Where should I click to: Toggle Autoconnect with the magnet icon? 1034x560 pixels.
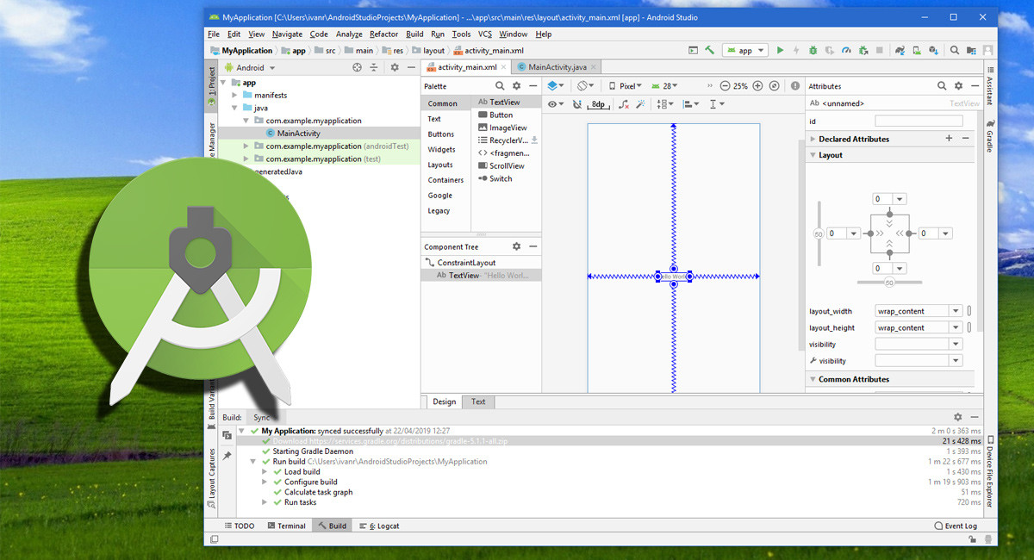click(x=576, y=103)
